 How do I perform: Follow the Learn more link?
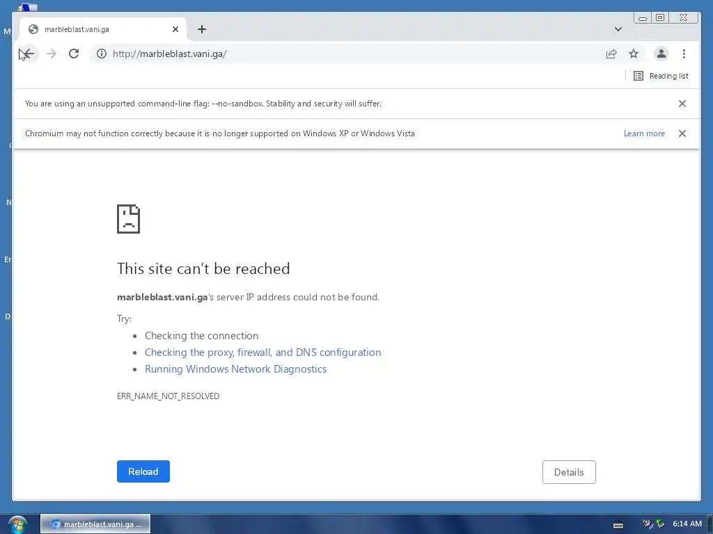coord(644,133)
